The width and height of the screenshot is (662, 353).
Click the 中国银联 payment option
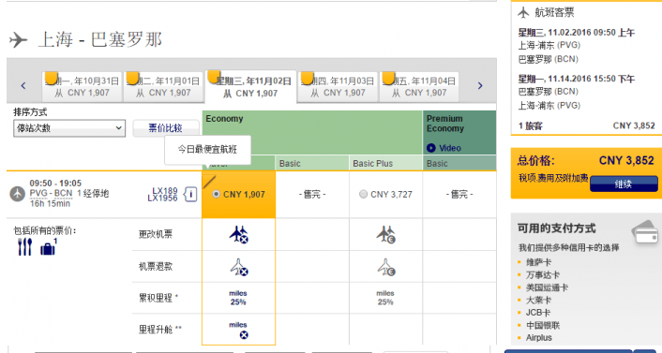pyautogui.click(x=543, y=325)
